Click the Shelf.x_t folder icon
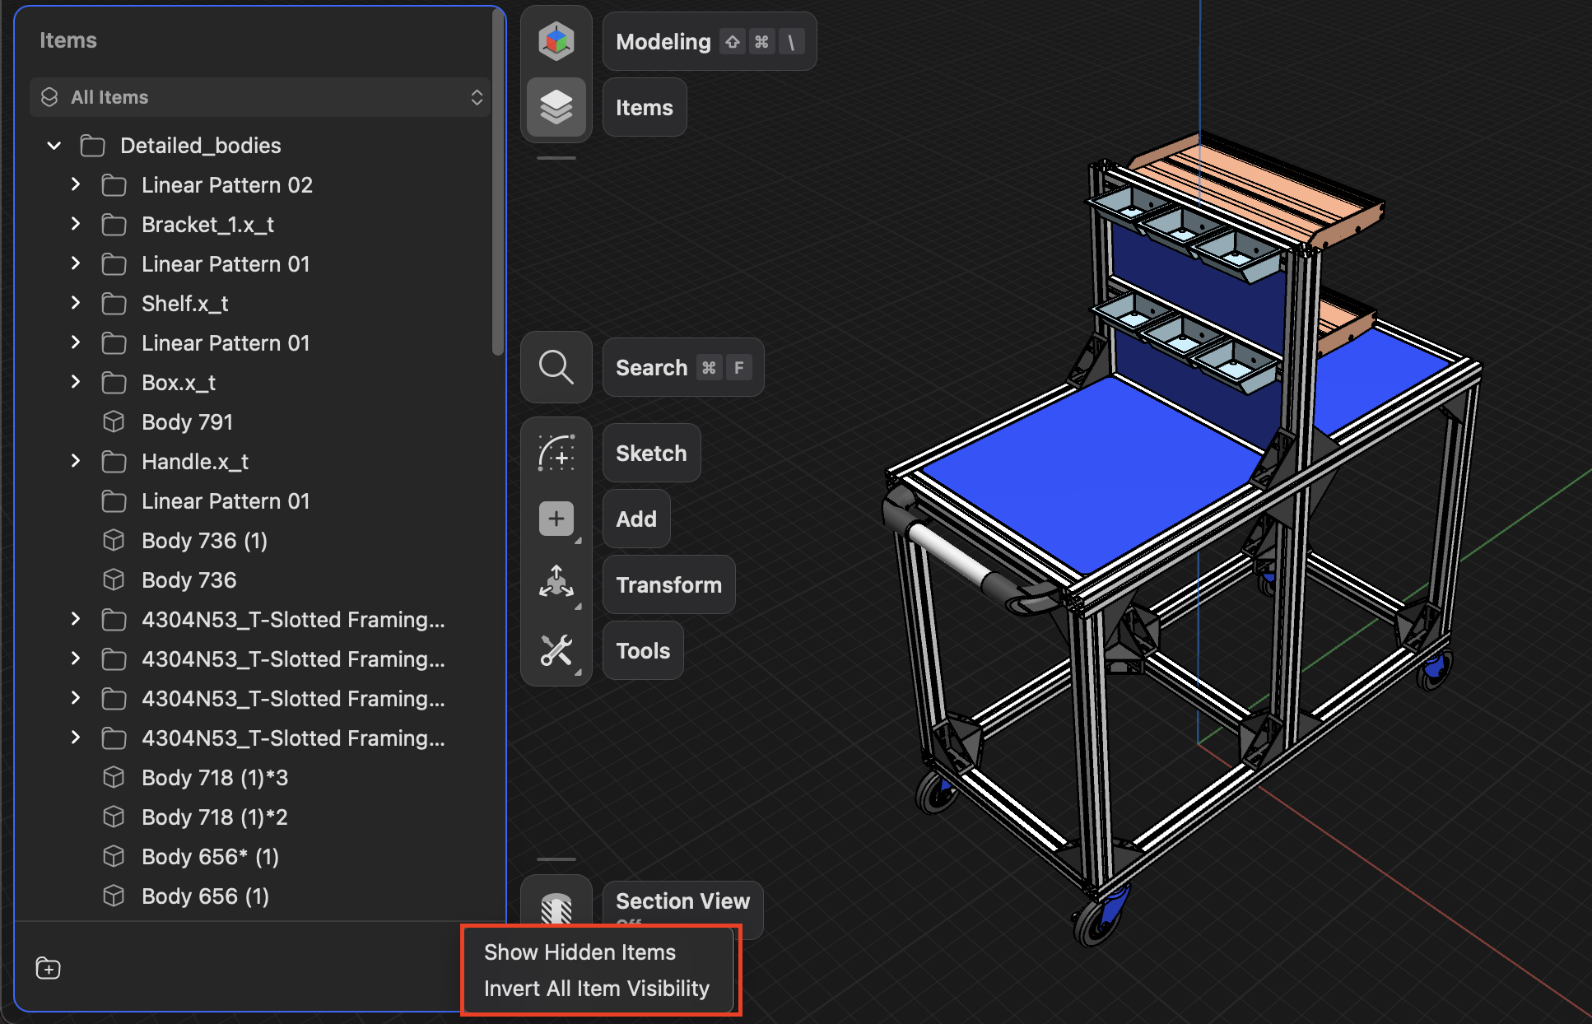Viewport: 1592px width, 1024px height. click(x=114, y=304)
